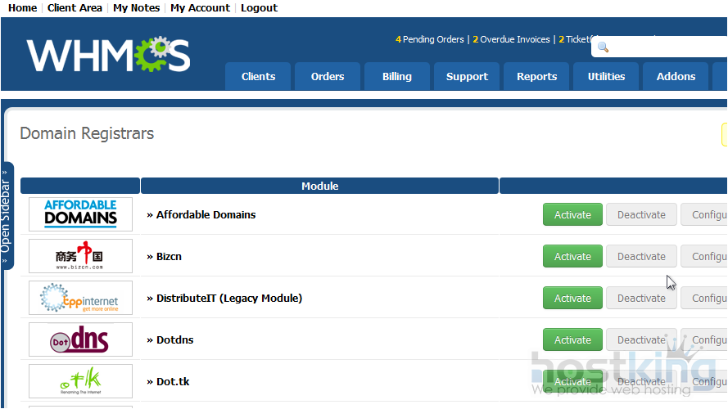Click the Affordable Domains logo
The height and width of the screenshot is (409, 728).
point(80,214)
